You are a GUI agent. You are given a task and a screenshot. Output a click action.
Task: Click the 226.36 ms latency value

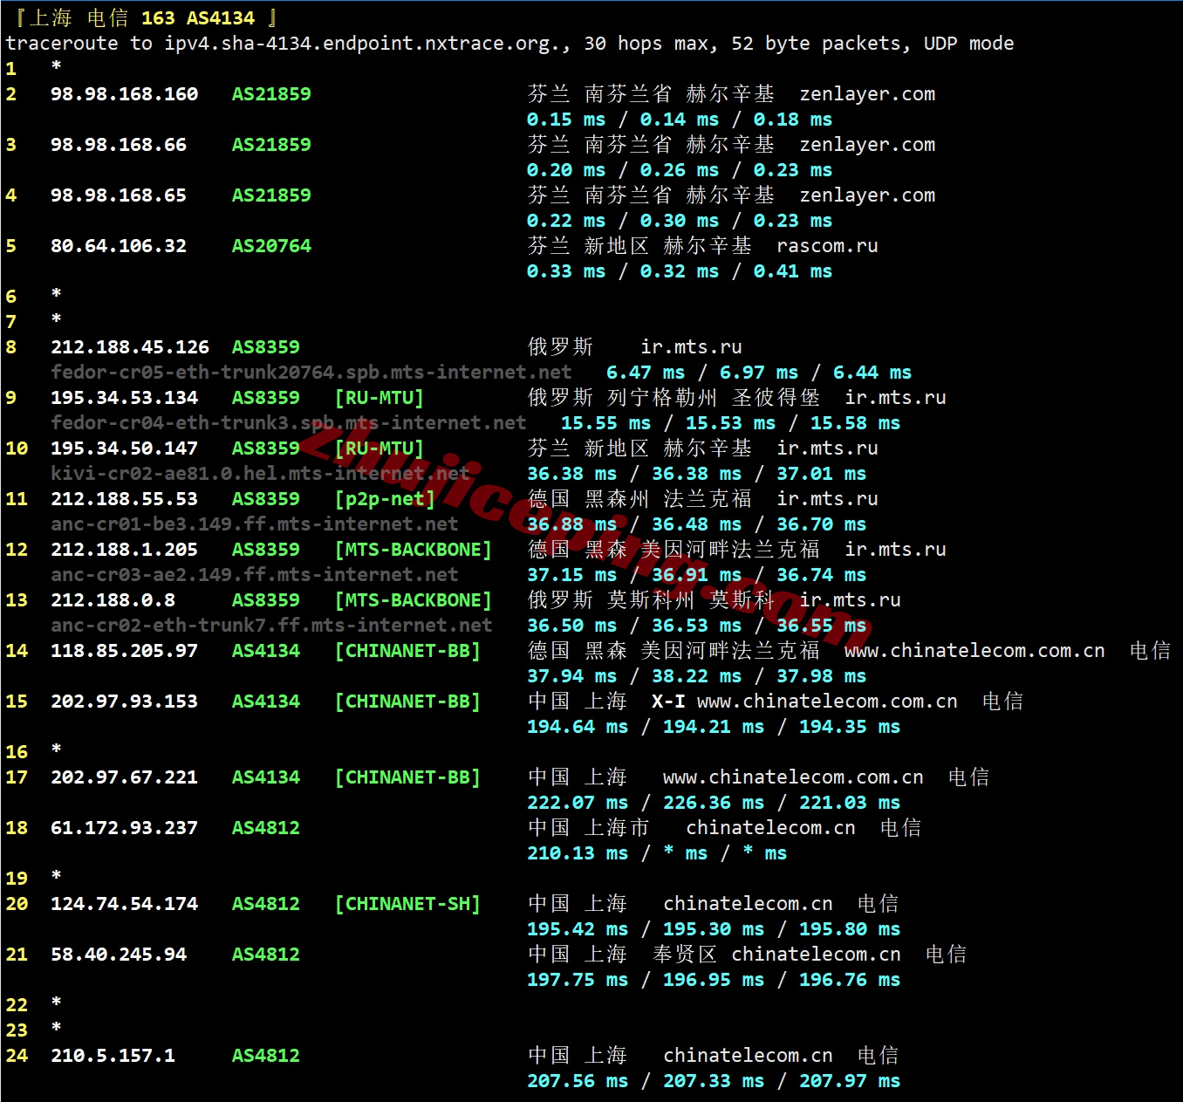(x=714, y=803)
